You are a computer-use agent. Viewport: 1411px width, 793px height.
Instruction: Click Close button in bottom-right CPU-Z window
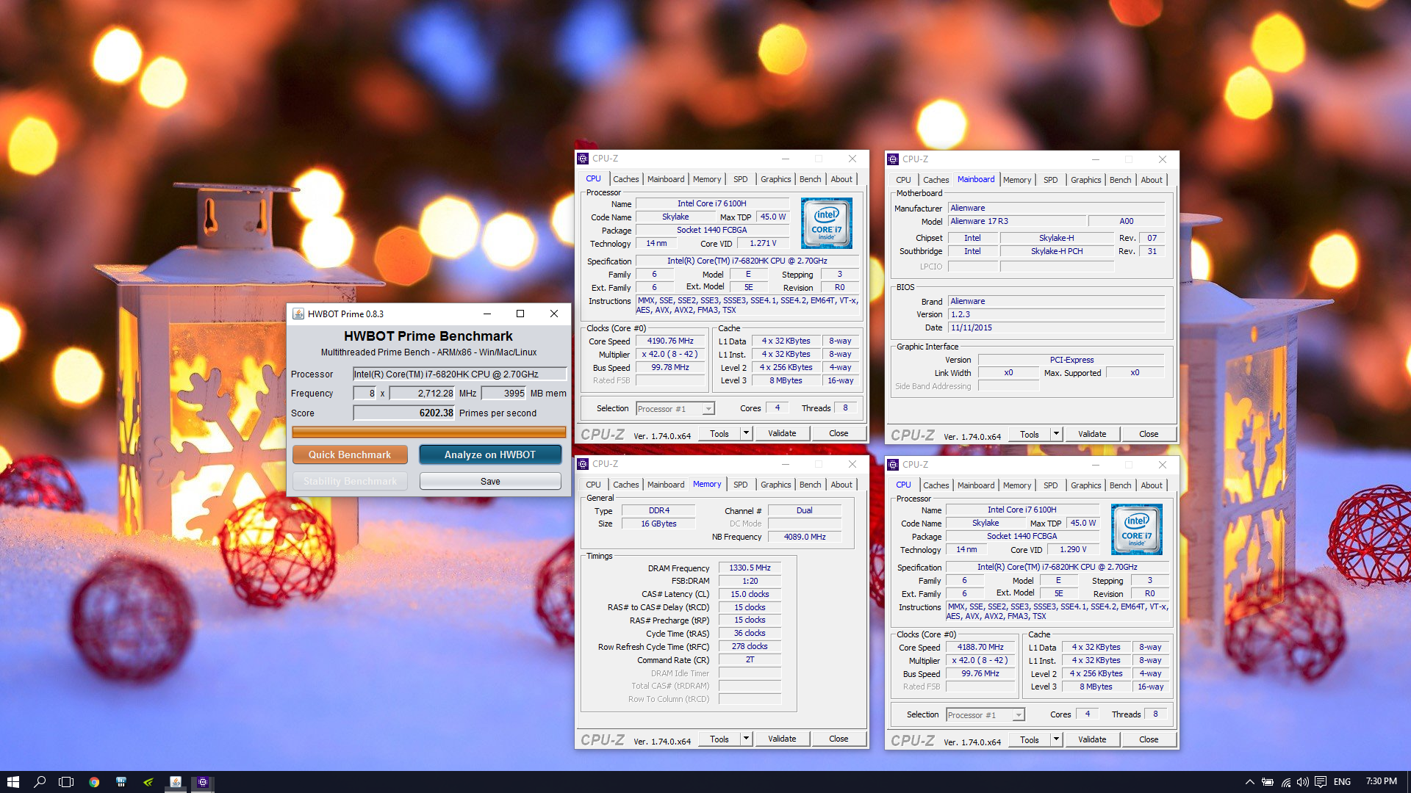pos(1149,739)
